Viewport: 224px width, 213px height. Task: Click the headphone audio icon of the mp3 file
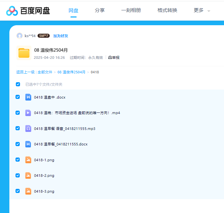coord(28,128)
